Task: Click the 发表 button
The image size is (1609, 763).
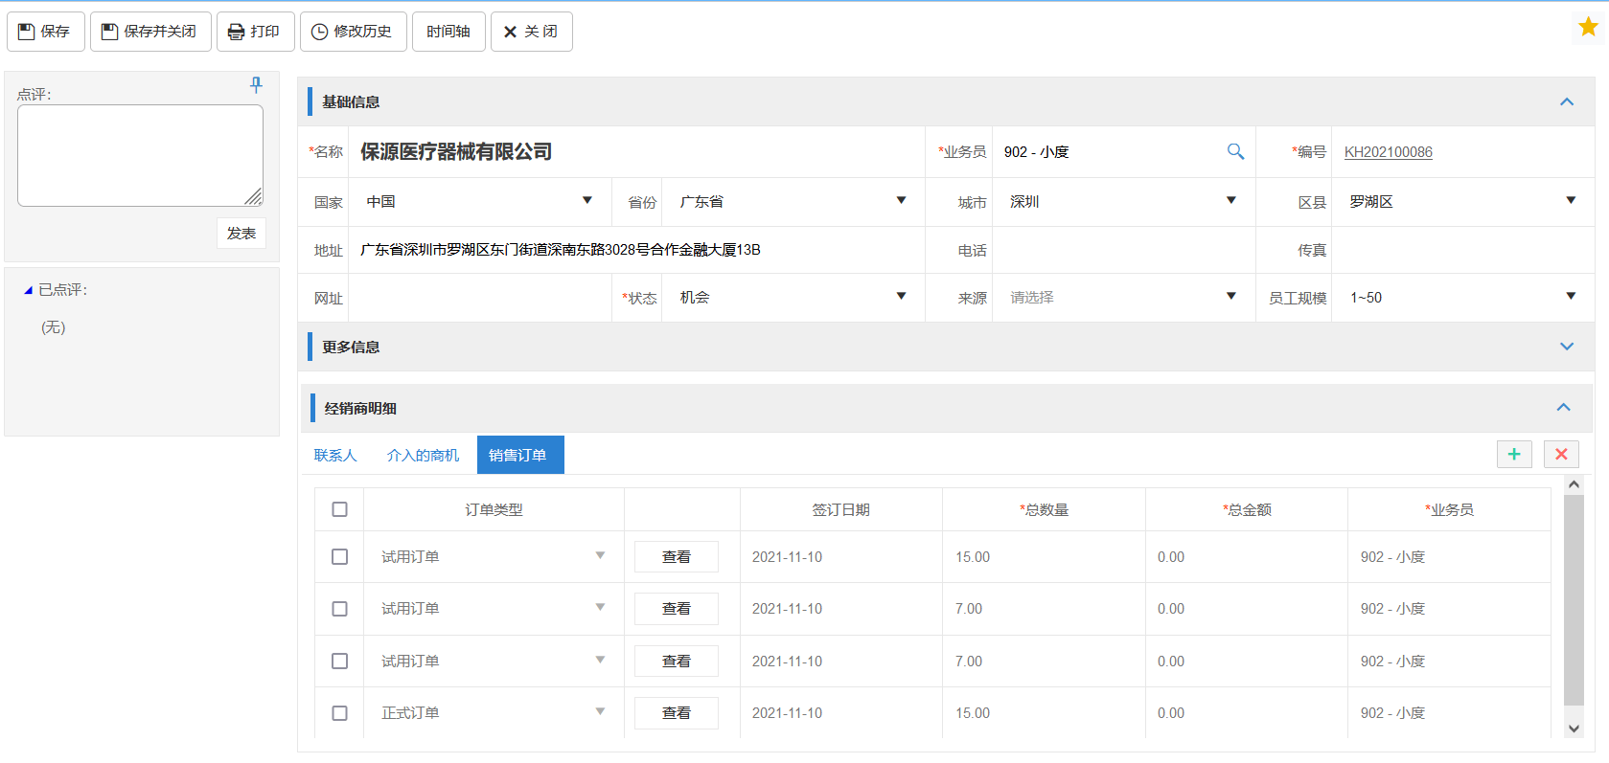Action: (241, 234)
